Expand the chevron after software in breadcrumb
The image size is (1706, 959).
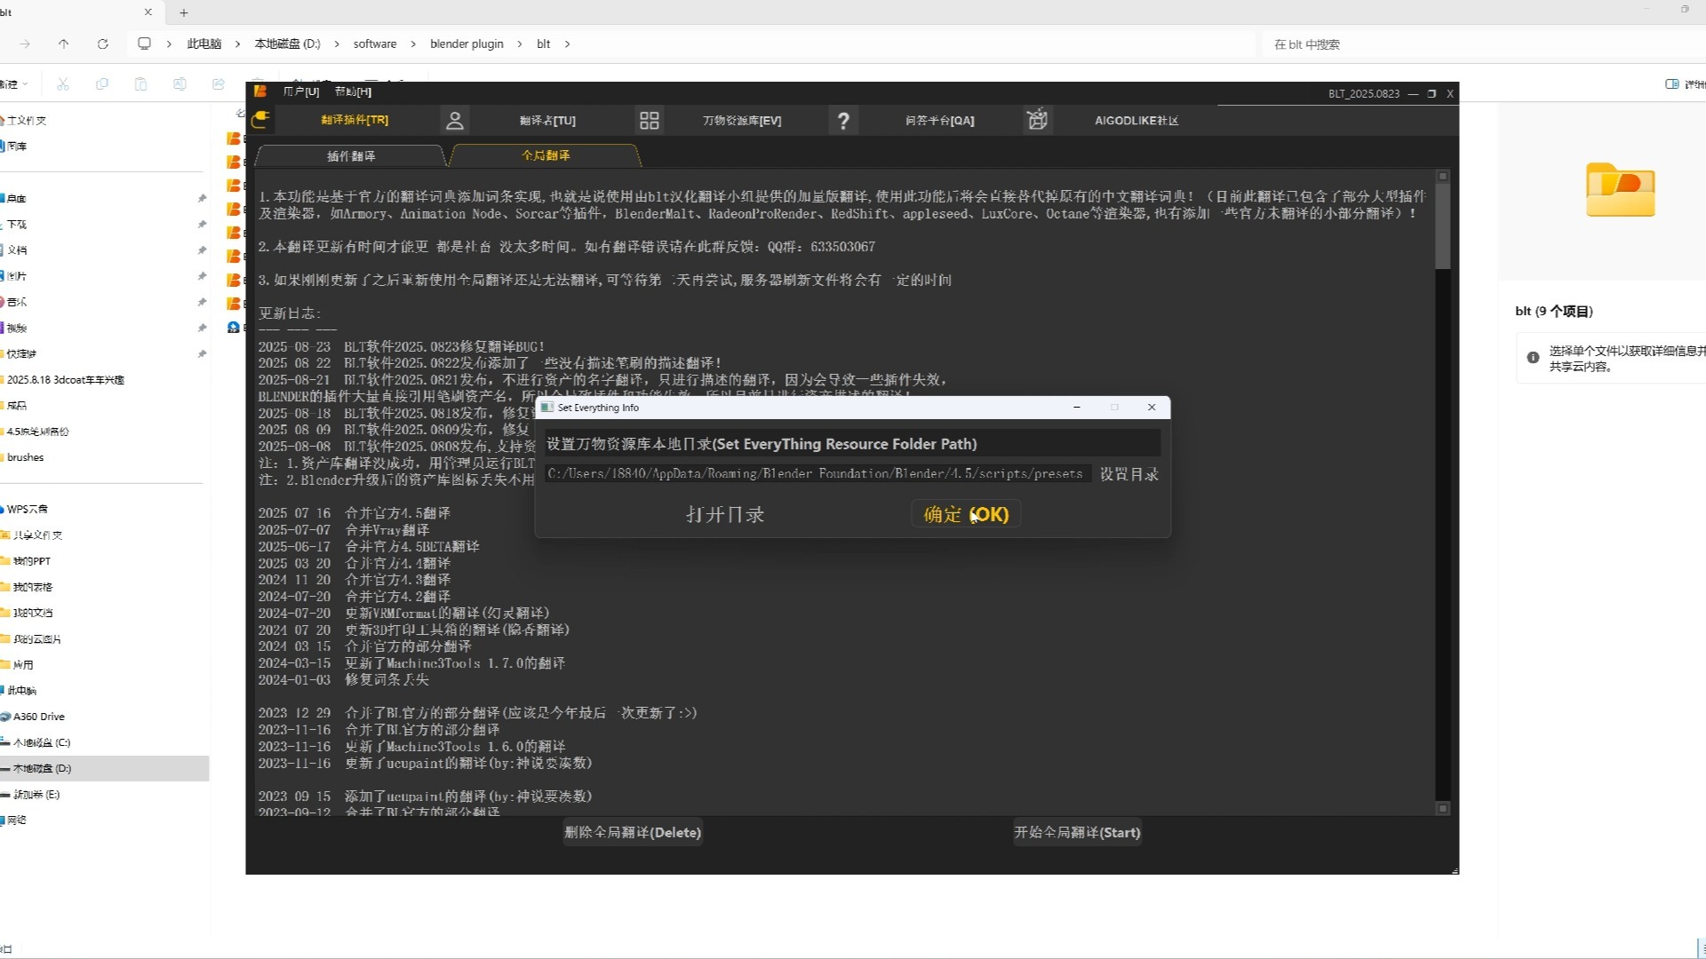413,44
